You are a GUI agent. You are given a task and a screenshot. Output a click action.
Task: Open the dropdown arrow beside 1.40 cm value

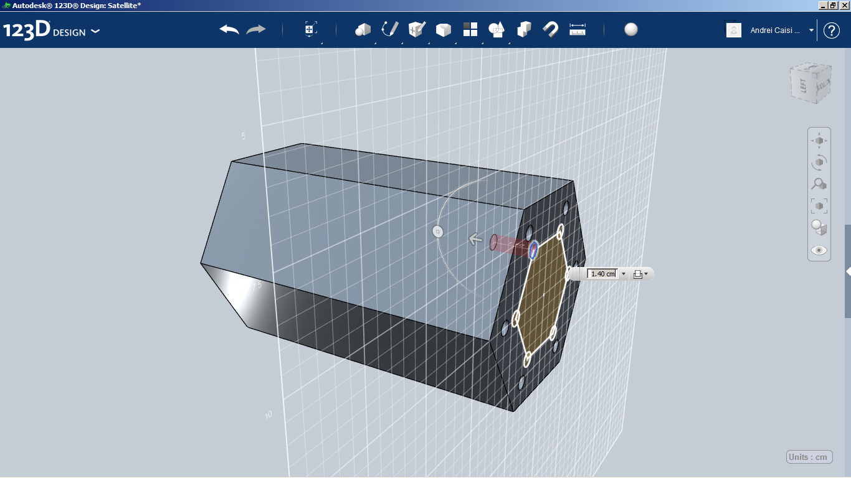click(624, 274)
